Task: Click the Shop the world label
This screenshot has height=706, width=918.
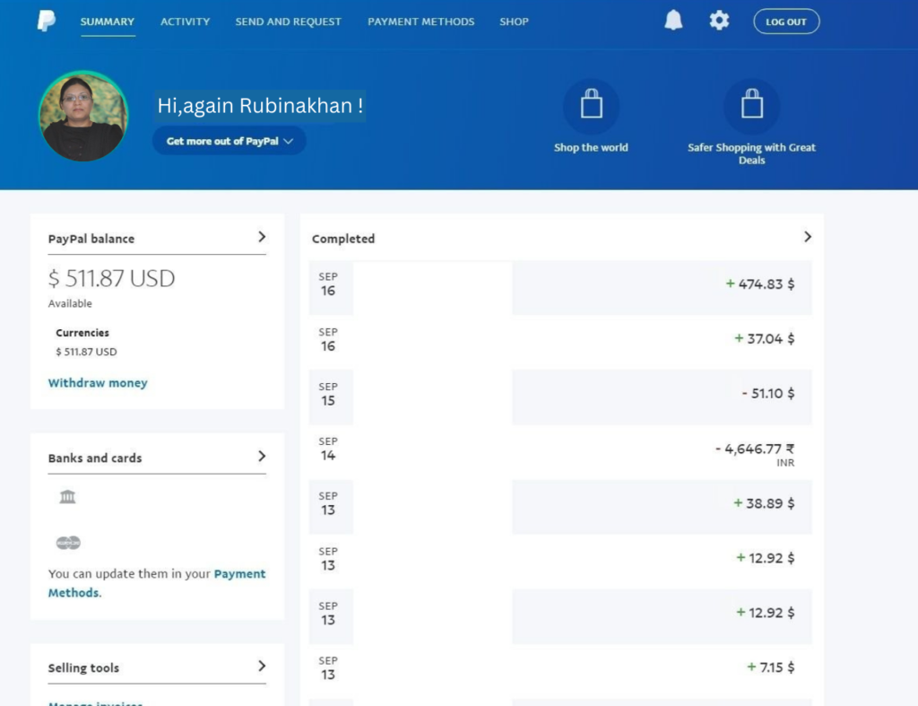Action: (x=592, y=148)
